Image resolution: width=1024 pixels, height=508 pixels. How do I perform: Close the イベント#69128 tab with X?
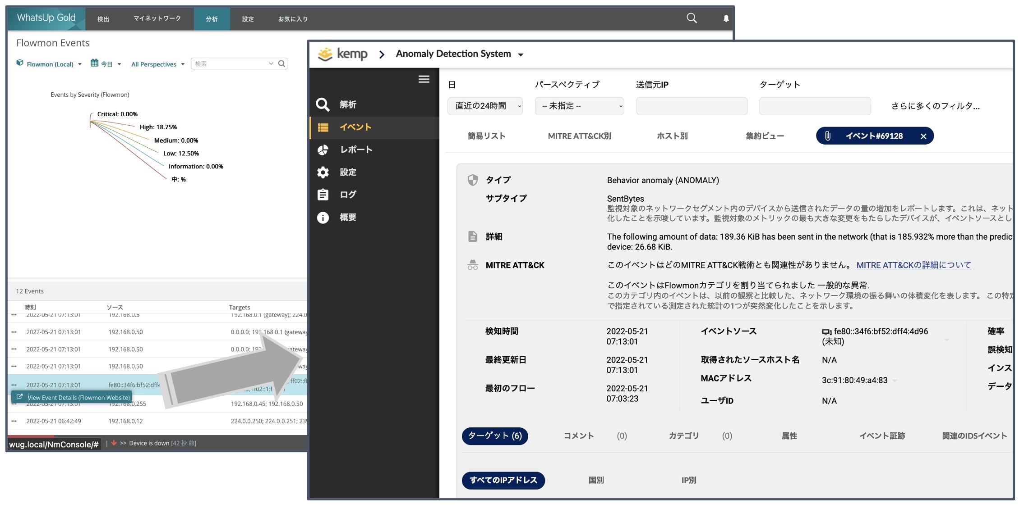[x=923, y=136]
